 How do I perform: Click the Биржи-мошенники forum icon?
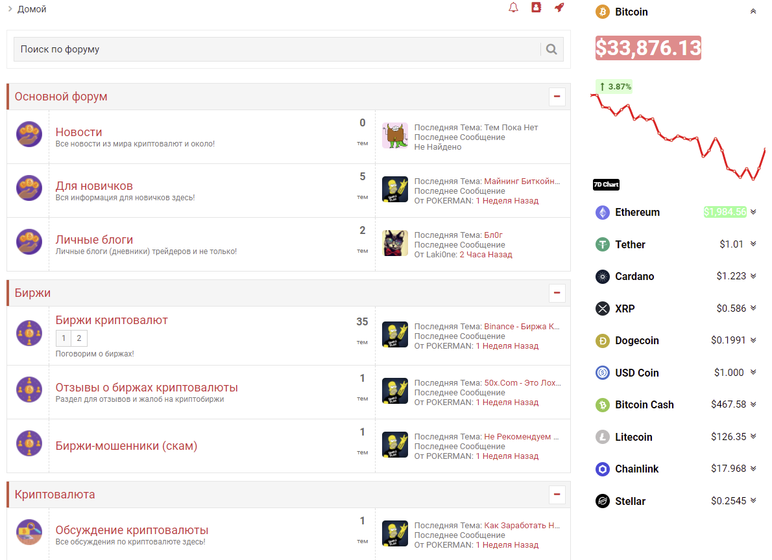click(29, 443)
